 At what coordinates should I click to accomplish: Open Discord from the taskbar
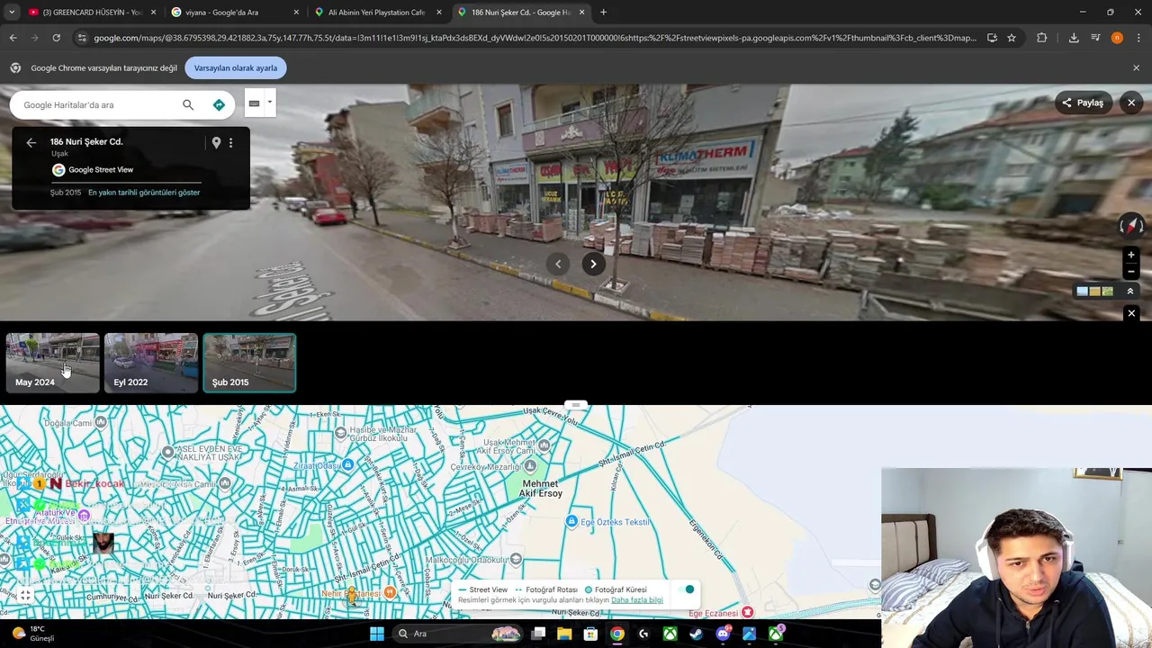point(723,634)
